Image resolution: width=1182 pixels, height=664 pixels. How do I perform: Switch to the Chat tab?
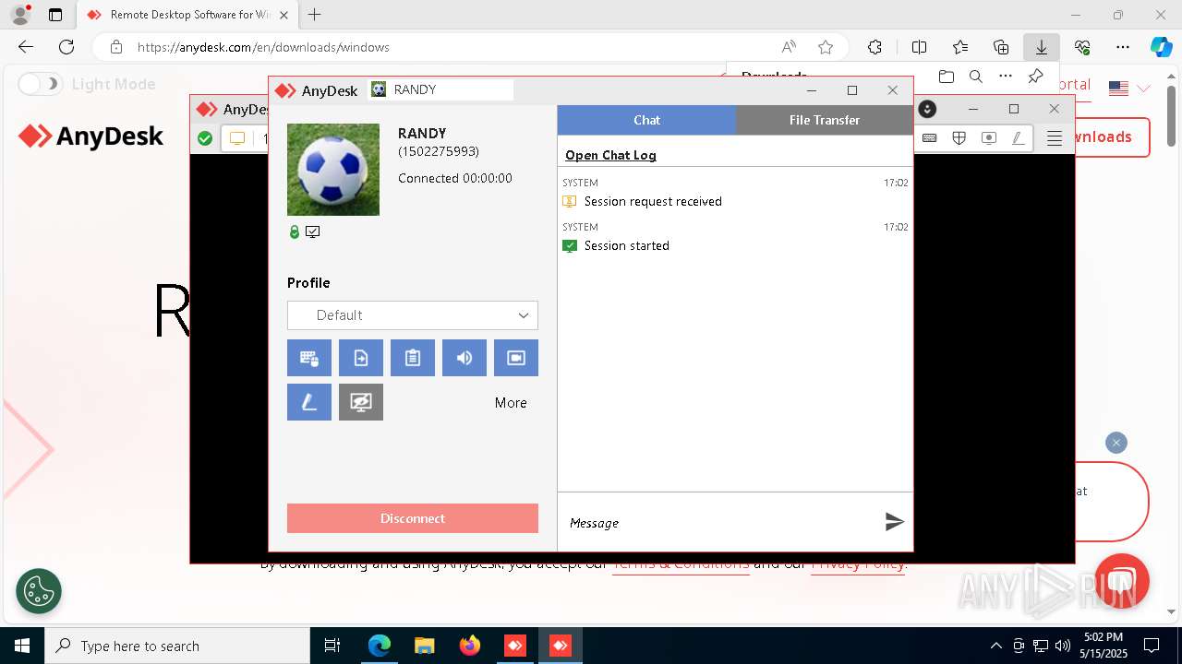[x=646, y=120]
